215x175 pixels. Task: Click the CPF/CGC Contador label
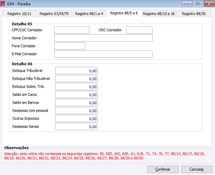(x=27, y=30)
